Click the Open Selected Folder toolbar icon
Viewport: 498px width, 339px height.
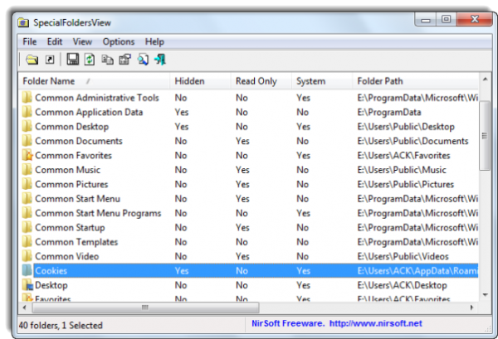coord(32,60)
